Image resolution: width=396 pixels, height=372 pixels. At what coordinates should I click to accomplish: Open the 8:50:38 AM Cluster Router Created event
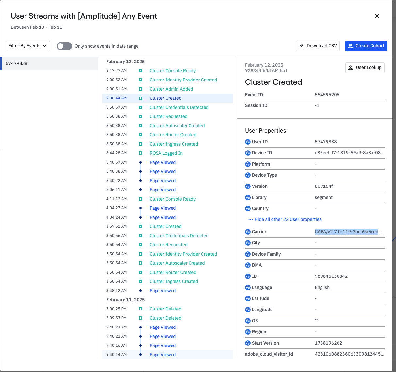(x=168, y=135)
